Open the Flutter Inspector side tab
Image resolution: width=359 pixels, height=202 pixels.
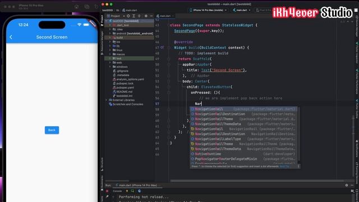(357, 52)
